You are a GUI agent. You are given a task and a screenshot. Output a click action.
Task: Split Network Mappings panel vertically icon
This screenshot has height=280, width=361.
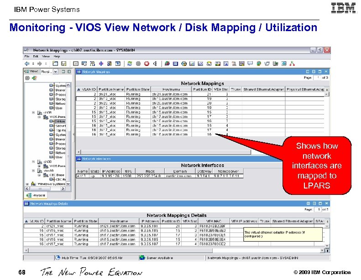(308, 71)
